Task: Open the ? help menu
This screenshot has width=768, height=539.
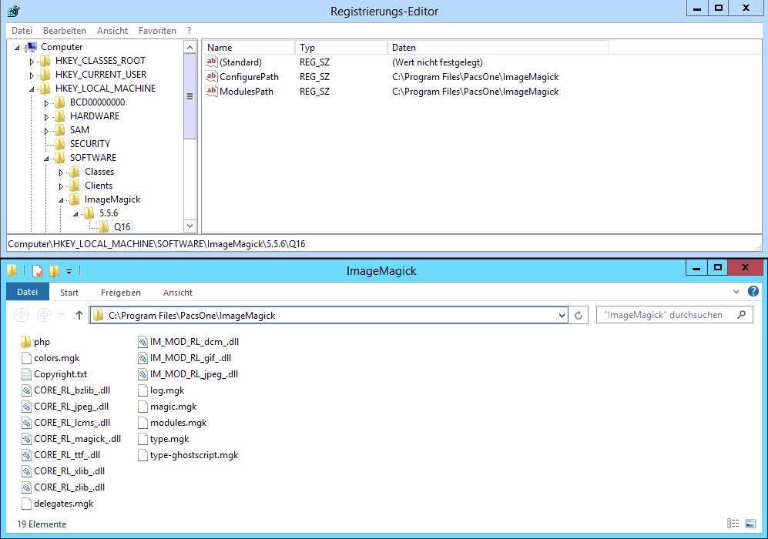Action: tap(189, 30)
